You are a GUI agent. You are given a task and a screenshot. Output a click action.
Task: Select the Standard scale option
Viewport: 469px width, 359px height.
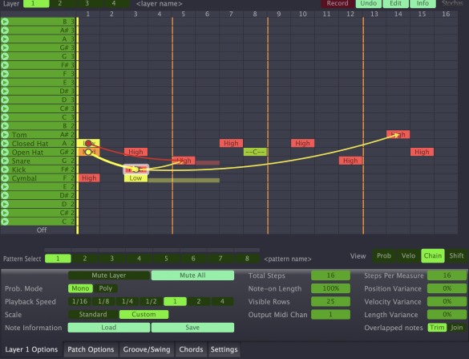click(93, 314)
